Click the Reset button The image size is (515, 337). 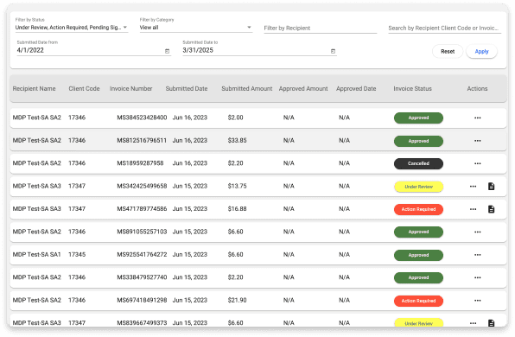[x=448, y=52]
